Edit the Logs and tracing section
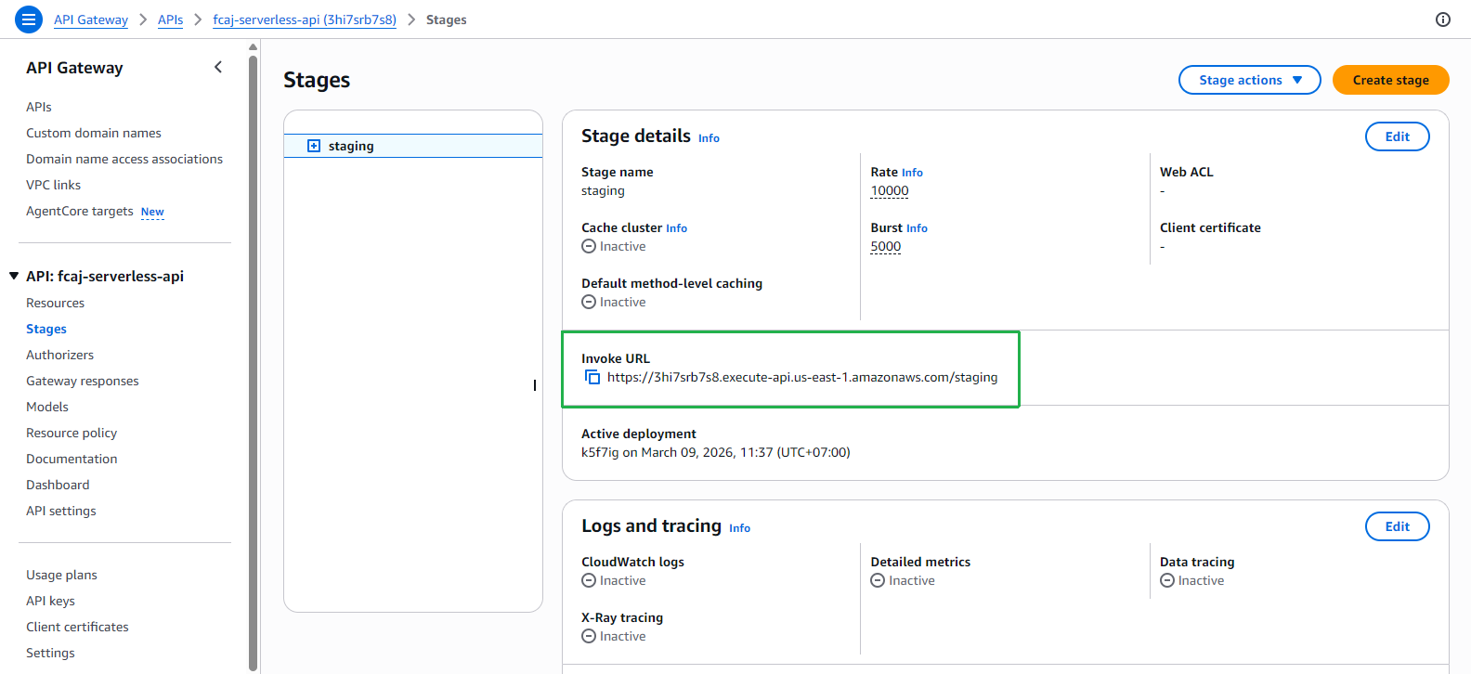Image resolution: width=1471 pixels, height=674 pixels. click(x=1397, y=526)
